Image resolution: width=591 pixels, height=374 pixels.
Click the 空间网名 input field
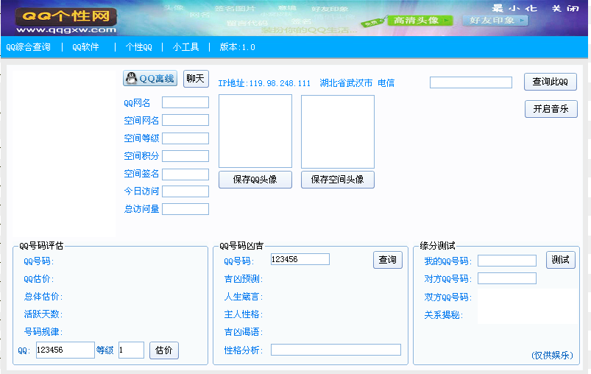click(185, 120)
